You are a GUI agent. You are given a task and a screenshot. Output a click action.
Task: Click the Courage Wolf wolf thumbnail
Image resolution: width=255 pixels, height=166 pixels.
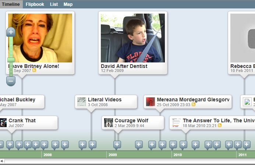(x=109, y=123)
